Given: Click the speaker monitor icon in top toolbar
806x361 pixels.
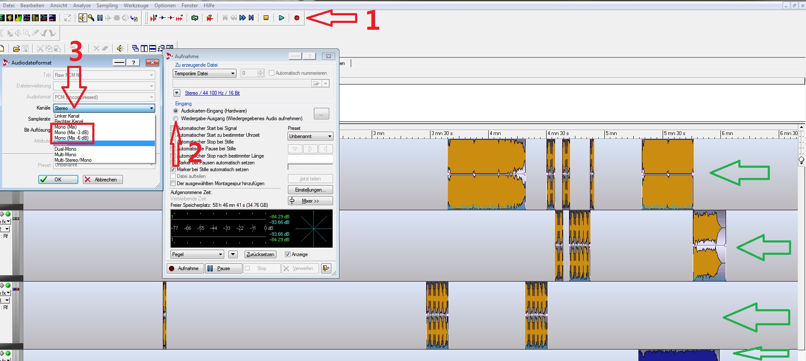Looking at the screenshot, I should (x=83, y=18).
